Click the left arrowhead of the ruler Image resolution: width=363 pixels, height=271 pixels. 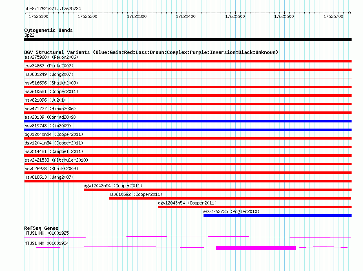pyautogui.click(x=25, y=13)
